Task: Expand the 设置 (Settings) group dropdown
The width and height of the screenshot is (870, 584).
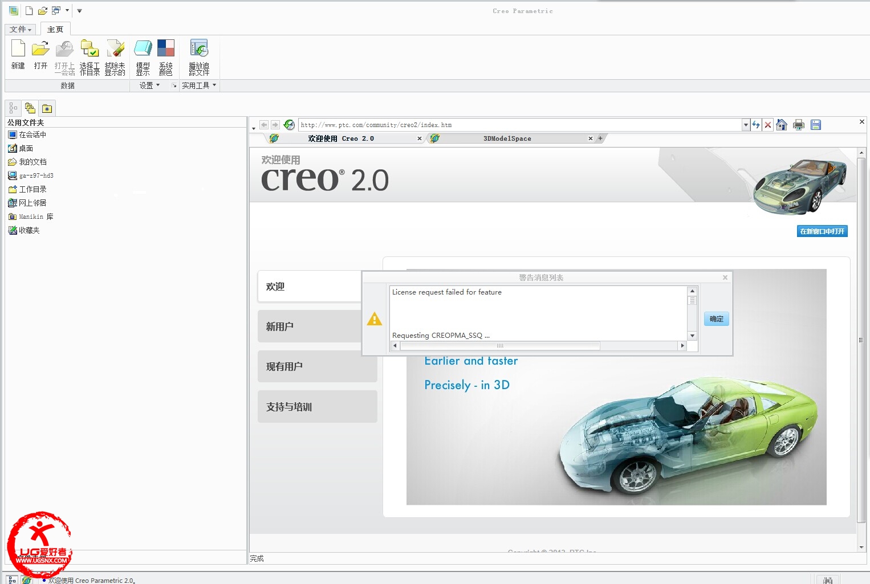Action: pos(149,85)
